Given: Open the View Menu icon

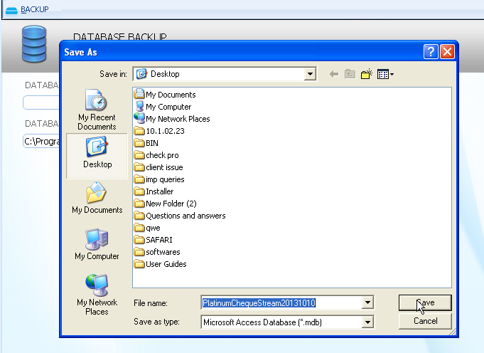Looking at the screenshot, I should (386, 74).
